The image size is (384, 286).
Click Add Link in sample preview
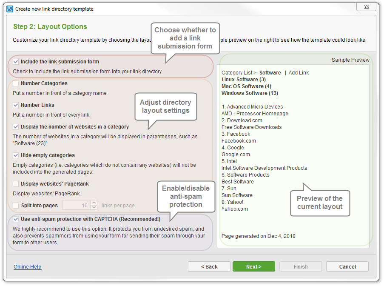[299, 73]
